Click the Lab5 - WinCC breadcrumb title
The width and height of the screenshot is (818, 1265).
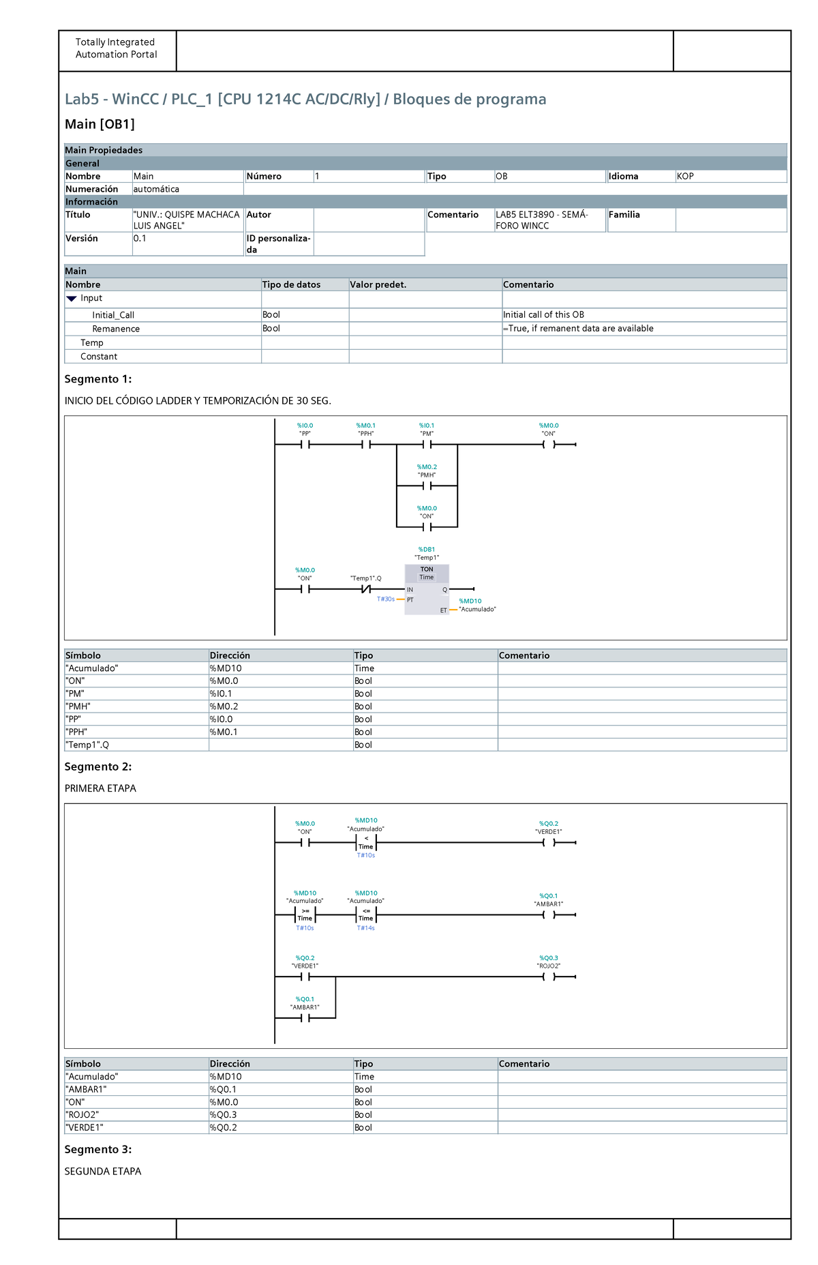(x=305, y=99)
